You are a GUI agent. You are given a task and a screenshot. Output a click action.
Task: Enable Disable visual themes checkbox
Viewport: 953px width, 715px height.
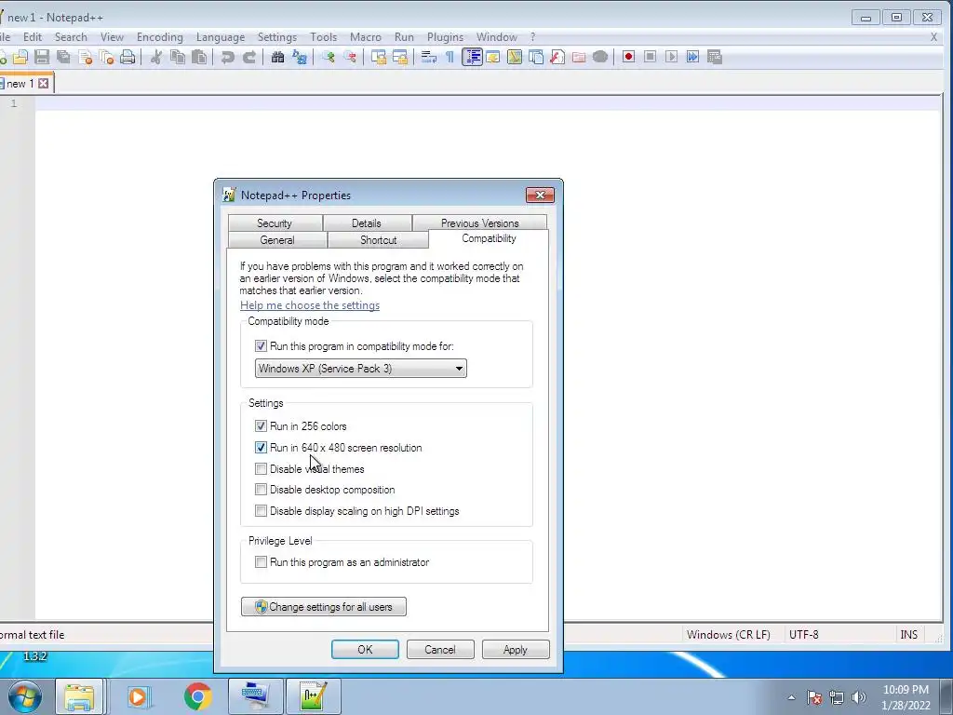click(x=261, y=469)
